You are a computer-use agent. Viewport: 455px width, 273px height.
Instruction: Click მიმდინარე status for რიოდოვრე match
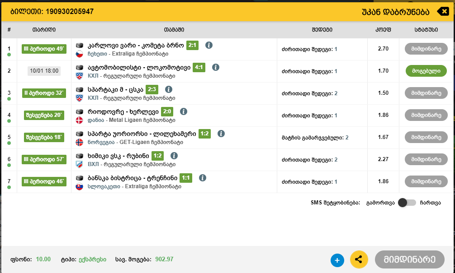426,115
